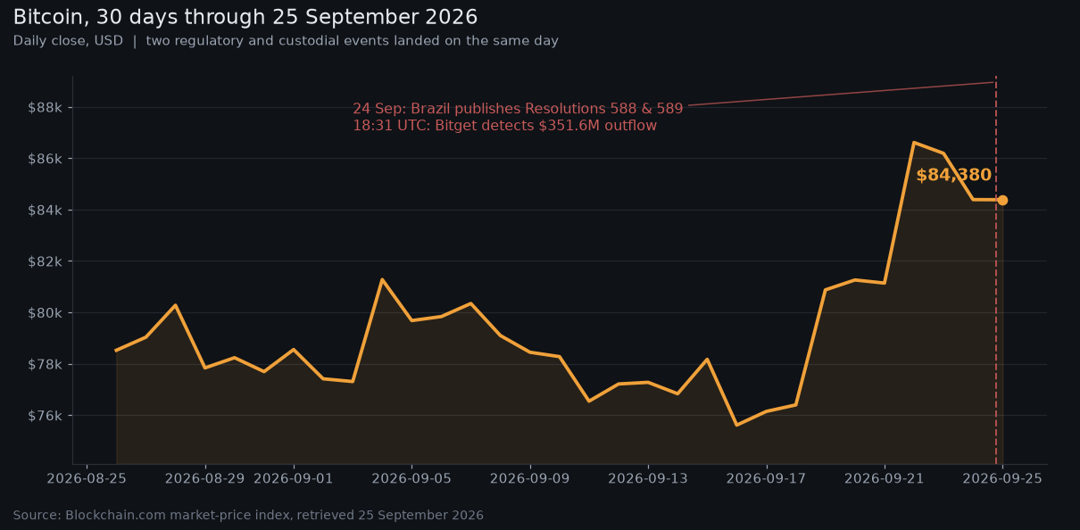Click the y-axis label '$84k'
The height and width of the screenshot is (530, 1080).
tap(46, 211)
